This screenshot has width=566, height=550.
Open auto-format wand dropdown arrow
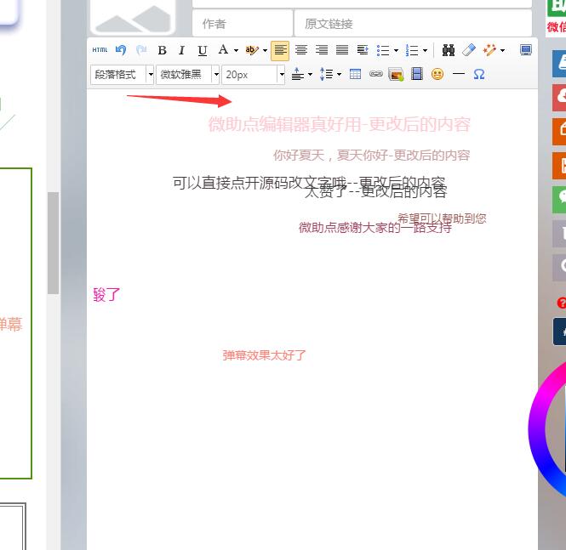[502, 50]
